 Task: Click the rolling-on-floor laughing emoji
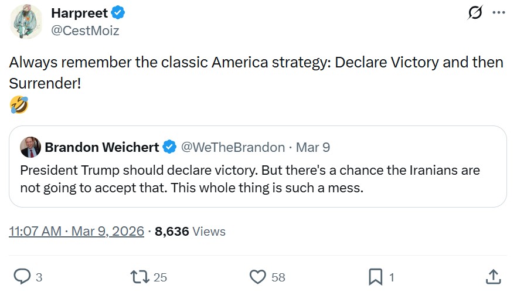(19, 106)
